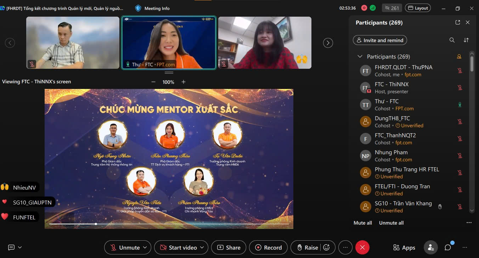Image resolution: width=479 pixels, height=258 pixels.
Task: Click the Invite and remind button
Action: [x=380, y=40]
